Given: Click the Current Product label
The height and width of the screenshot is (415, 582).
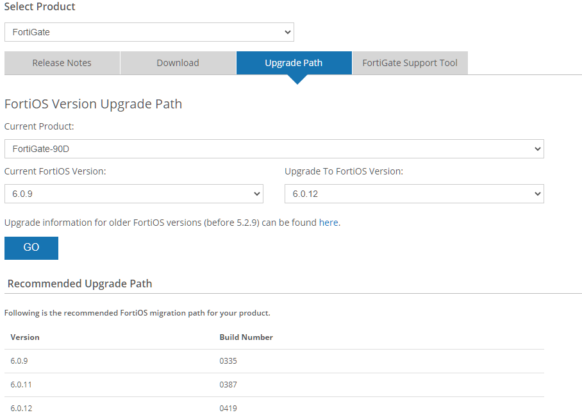Looking at the screenshot, I should (39, 127).
